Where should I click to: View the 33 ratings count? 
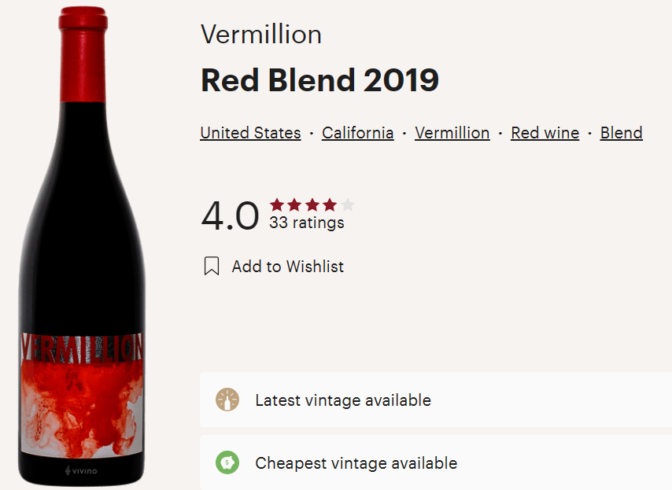pos(306,223)
